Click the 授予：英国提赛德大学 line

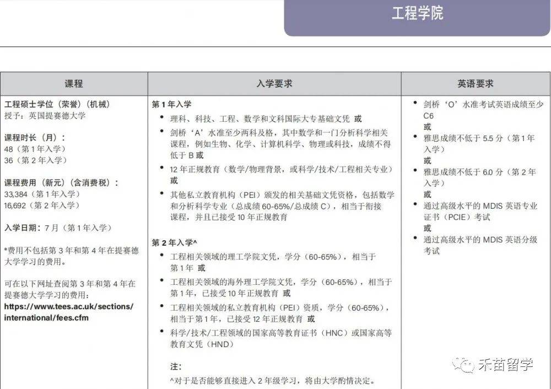tap(45, 116)
